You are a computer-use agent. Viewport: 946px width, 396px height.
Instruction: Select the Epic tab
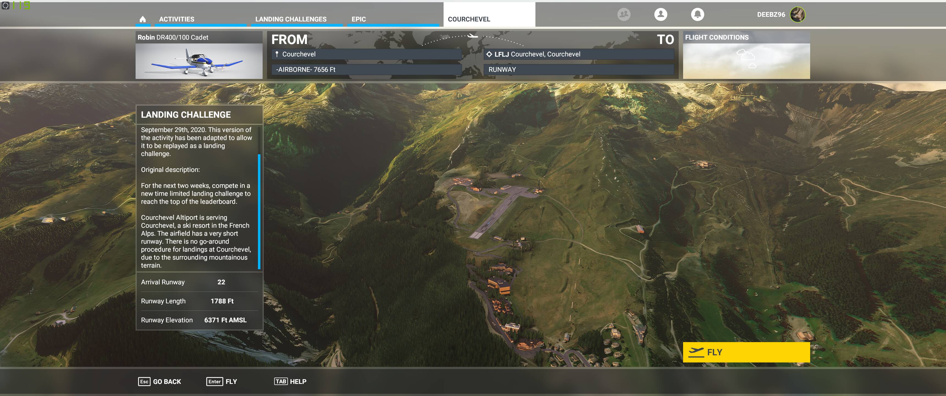(x=358, y=19)
